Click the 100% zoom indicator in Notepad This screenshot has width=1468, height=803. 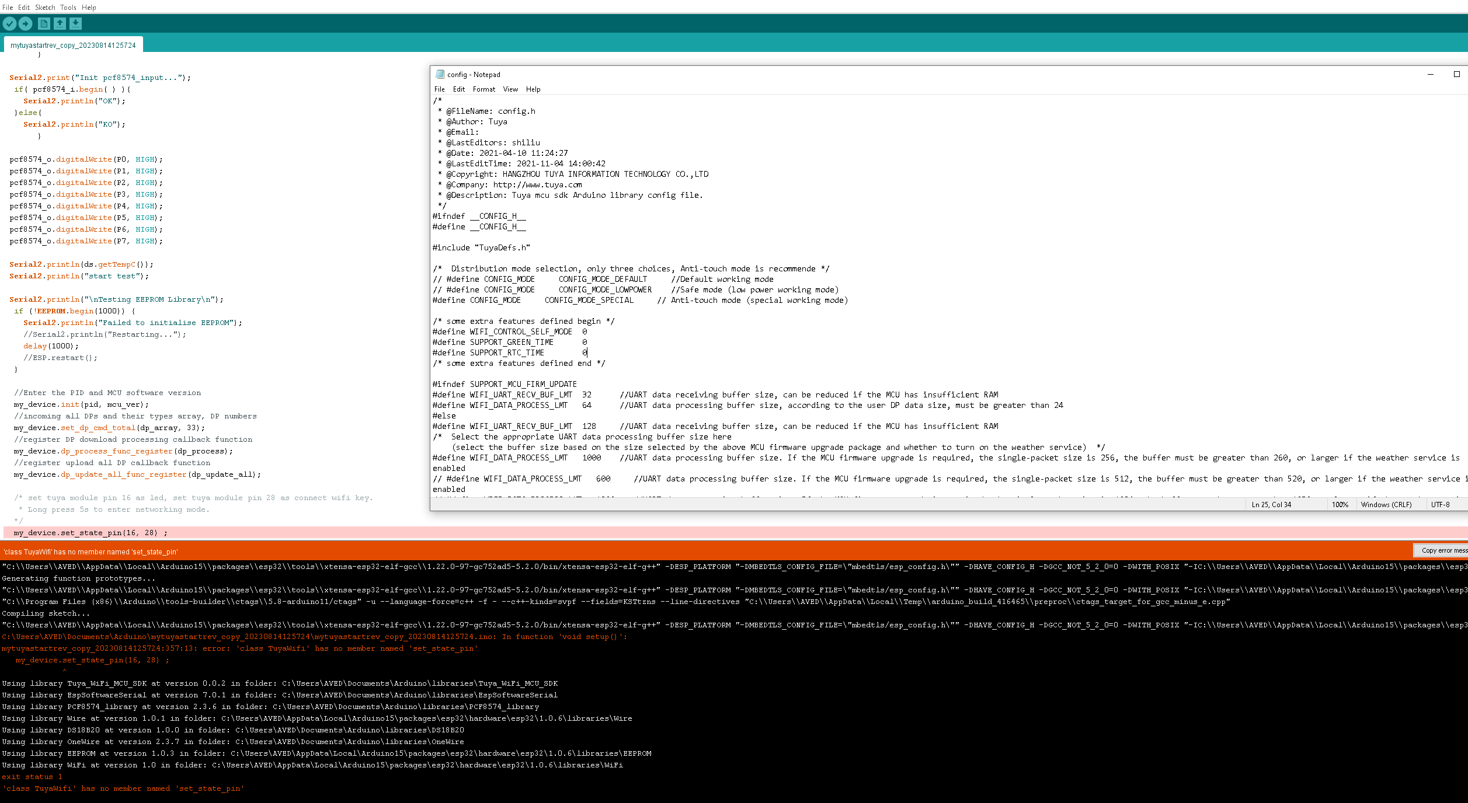click(1340, 505)
